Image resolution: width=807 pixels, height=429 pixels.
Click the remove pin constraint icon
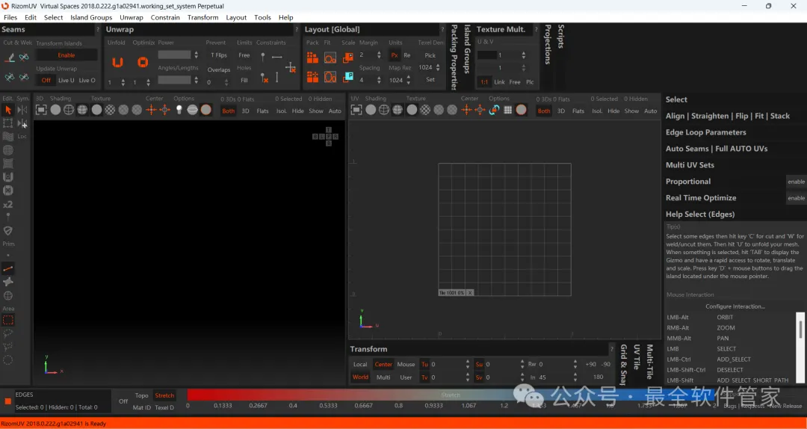264,77
